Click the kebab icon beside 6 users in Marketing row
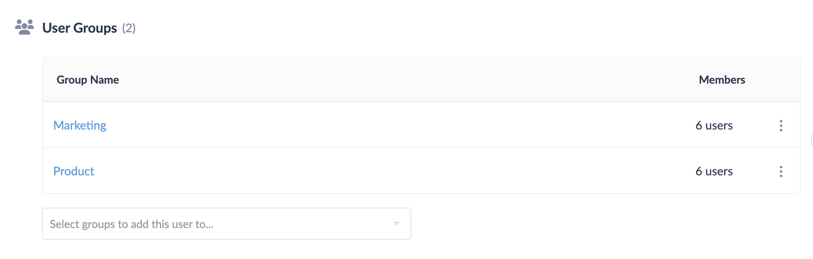Viewport: 813px width, 259px height. [781, 125]
